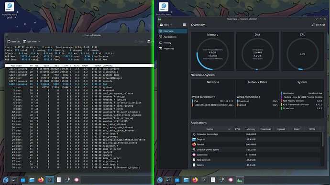This screenshot has height=185, width=330.
Task: Click the System Monitor window title icon
Action: click(x=160, y=19)
